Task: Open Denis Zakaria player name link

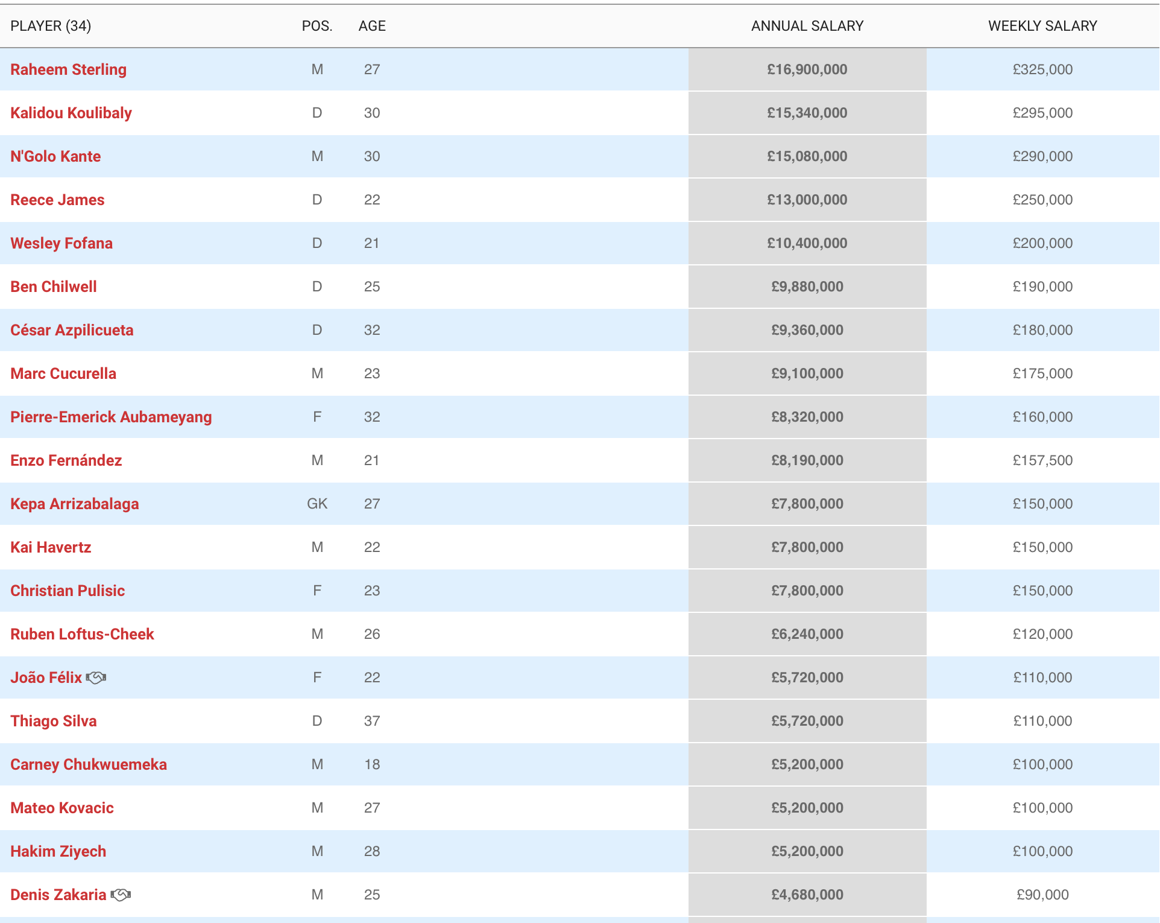Action: (x=58, y=895)
